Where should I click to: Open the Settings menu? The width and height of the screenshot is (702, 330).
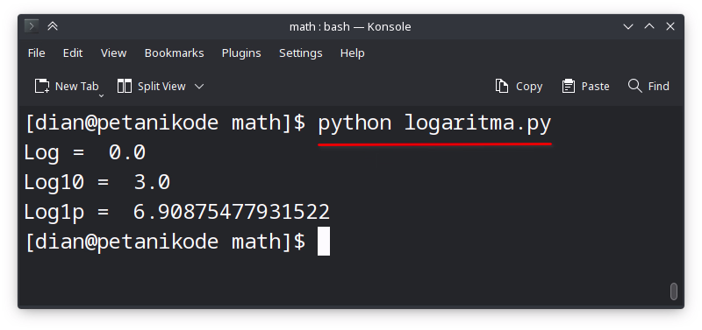300,53
